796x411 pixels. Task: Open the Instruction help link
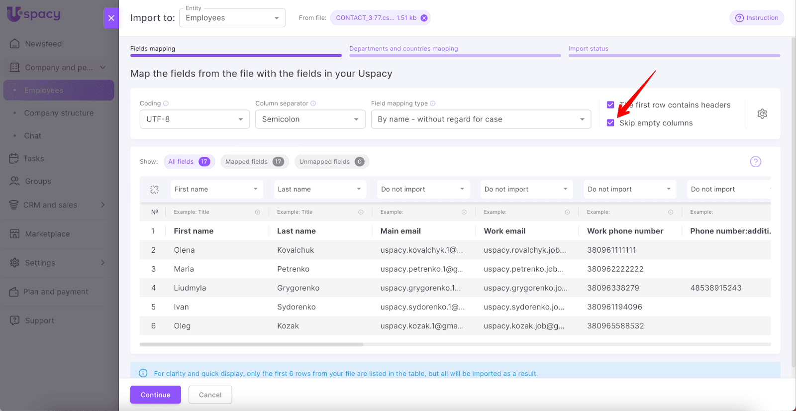(x=757, y=18)
